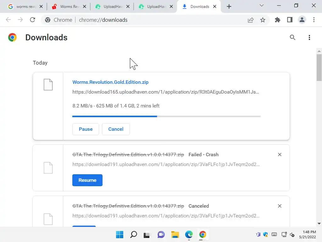Switch to the 'worms revo' Google tab
This screenshot has height=242, width=322.
[x=25, y=7]
